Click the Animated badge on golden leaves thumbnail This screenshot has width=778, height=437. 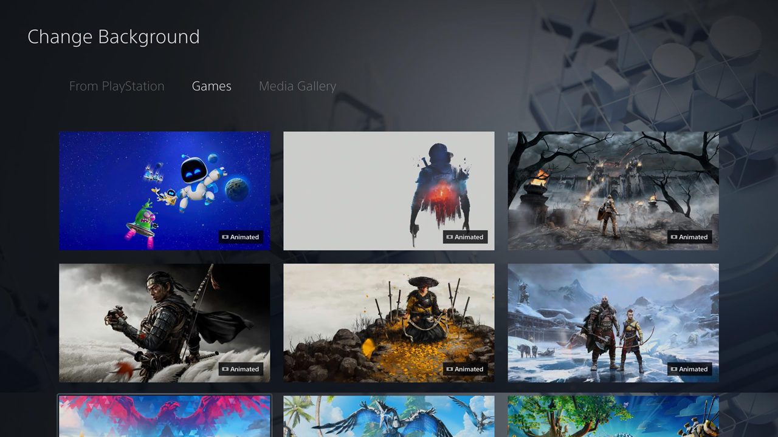465,369
